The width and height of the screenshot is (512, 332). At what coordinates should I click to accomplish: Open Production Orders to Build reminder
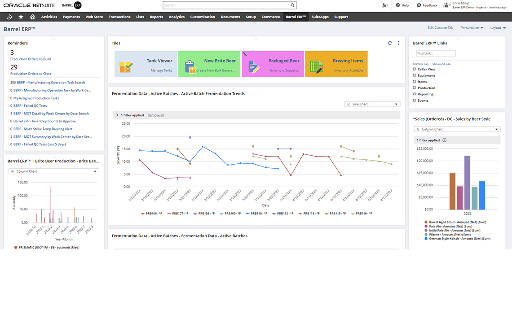(31, 59)
